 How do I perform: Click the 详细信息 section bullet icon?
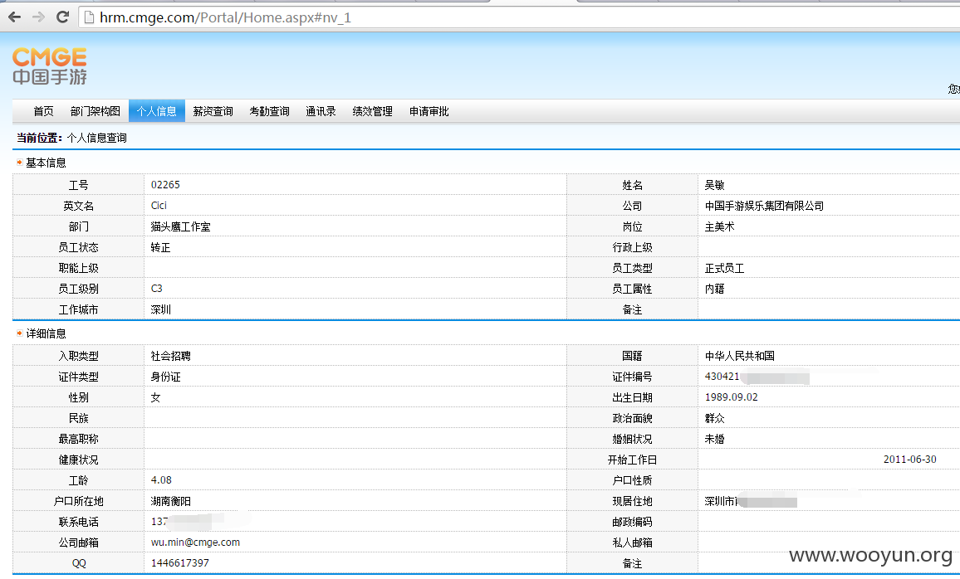click(20, 333)
